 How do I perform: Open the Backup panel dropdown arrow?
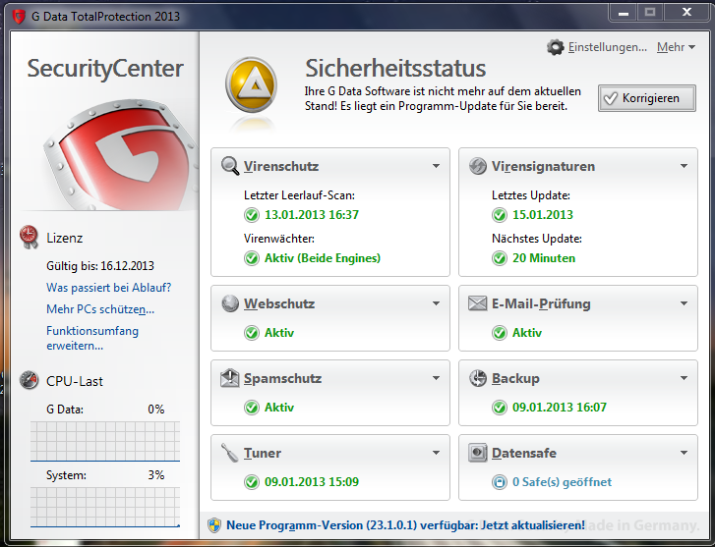pyautogui.click(x=684, y=379)
